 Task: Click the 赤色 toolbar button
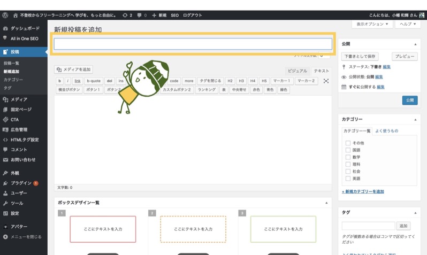point(256,89)
